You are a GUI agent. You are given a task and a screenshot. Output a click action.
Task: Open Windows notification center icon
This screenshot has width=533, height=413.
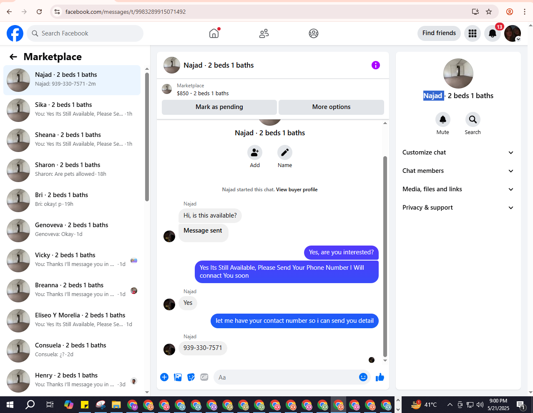click(521, 405)
